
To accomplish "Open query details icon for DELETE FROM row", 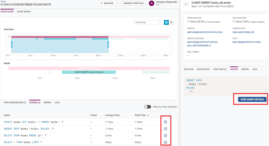I will pos(165,135).
